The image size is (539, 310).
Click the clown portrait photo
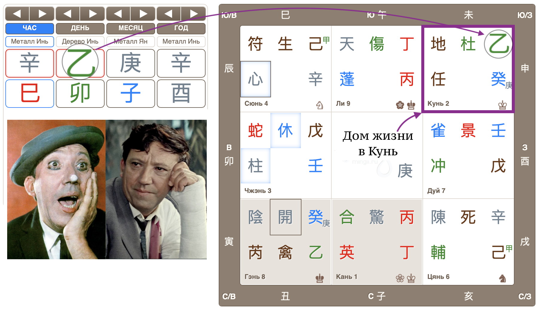click(x=56, y=189)
